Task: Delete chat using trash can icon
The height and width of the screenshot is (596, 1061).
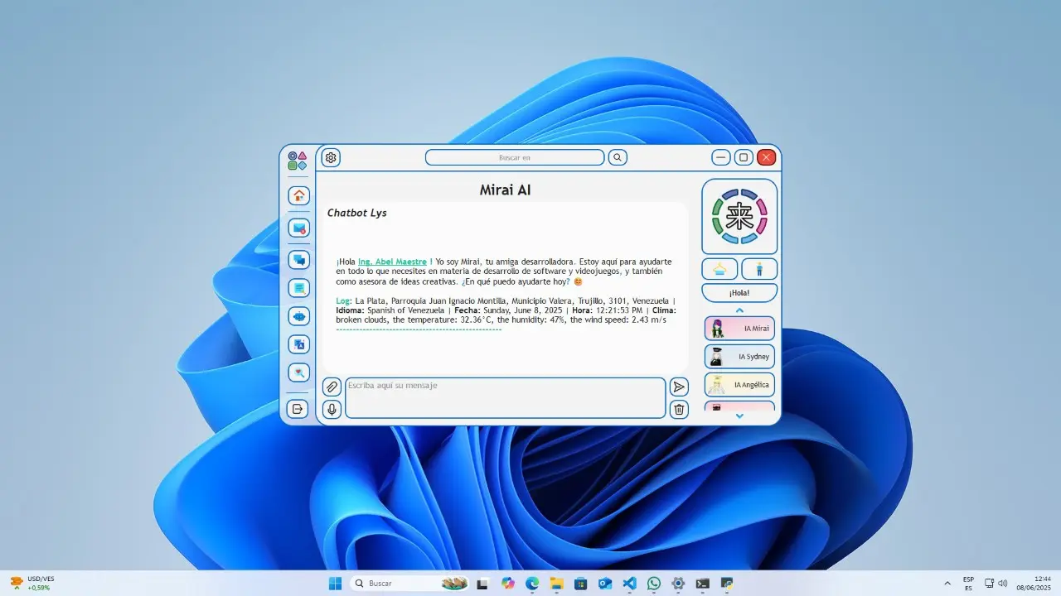Action: click(679, 409)
